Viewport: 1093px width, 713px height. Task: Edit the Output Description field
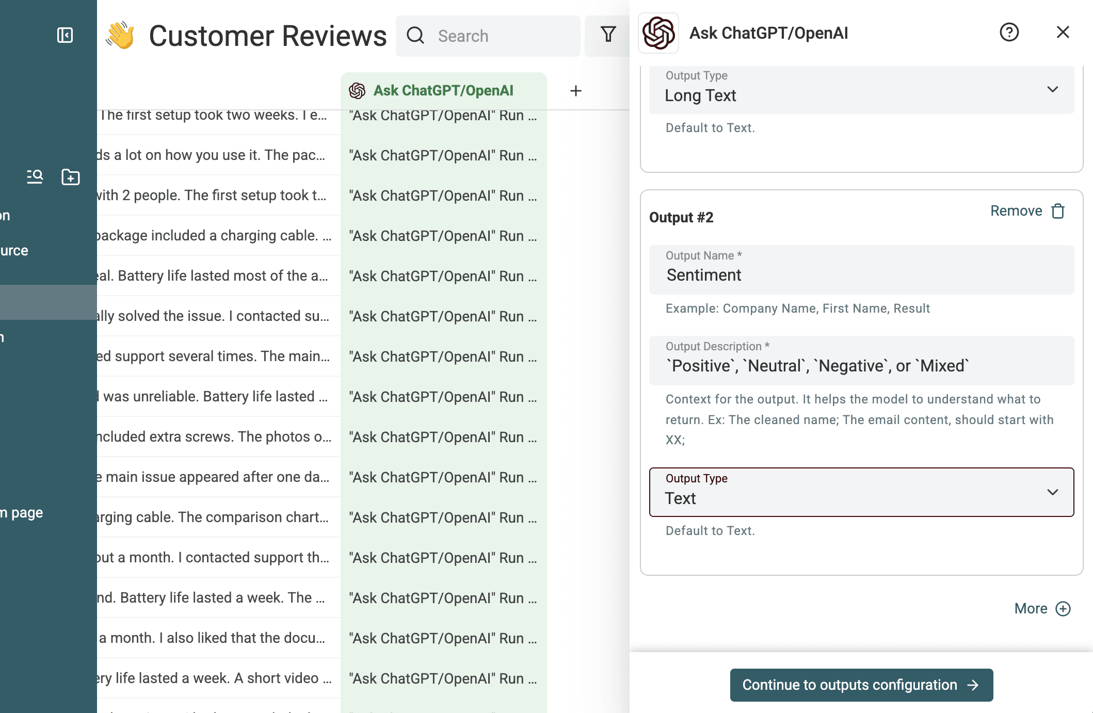tap(861, 361)
